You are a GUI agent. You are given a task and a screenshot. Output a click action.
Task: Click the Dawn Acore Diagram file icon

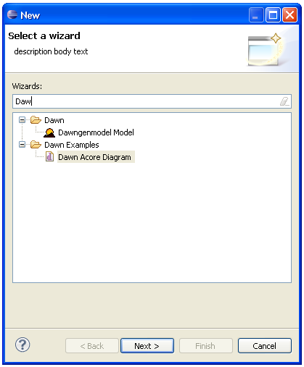(x=49, y=157)
